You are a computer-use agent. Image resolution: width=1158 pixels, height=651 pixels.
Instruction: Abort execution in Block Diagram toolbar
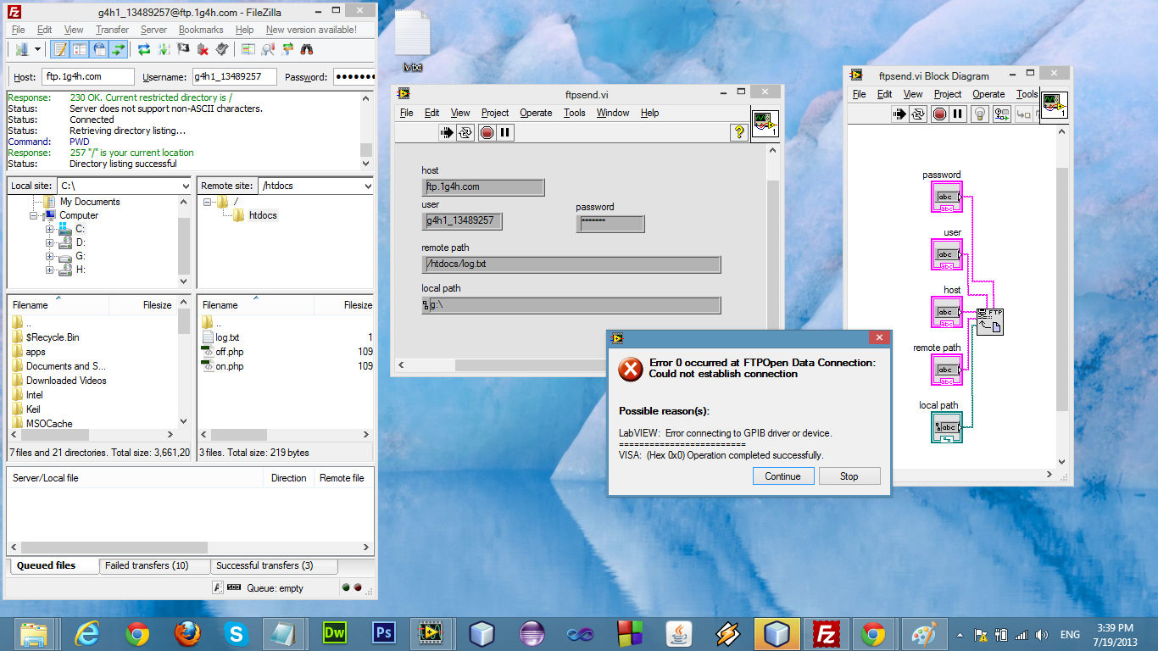939,114
